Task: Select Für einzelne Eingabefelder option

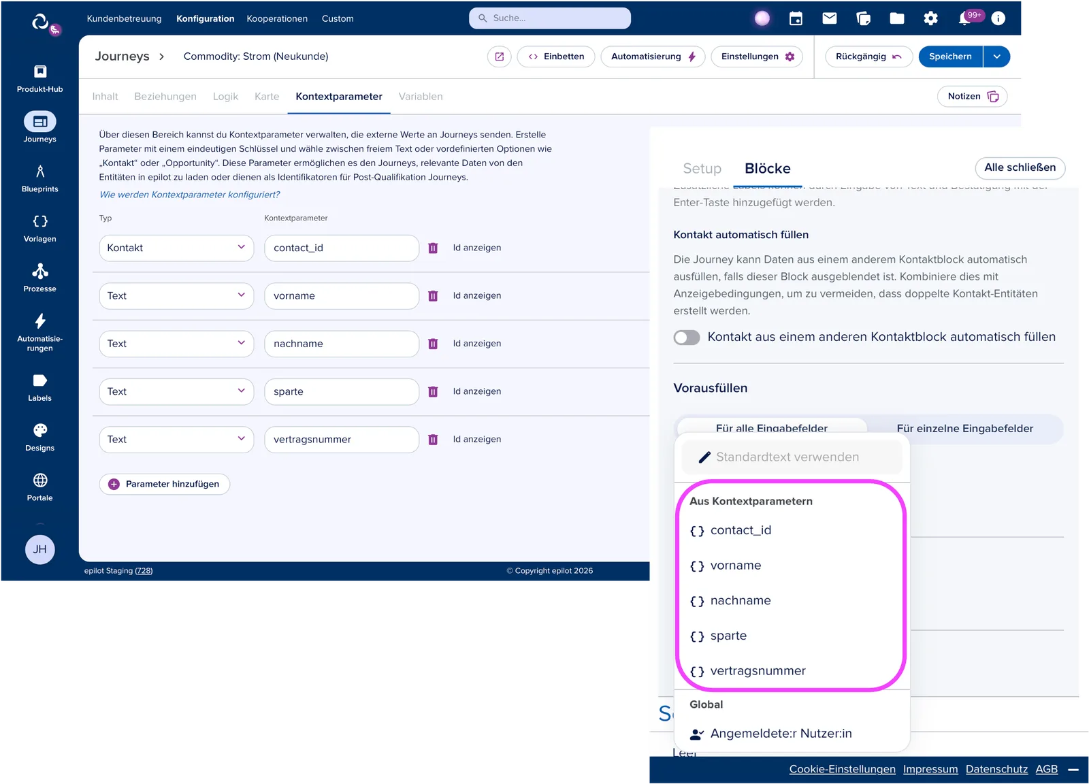Action: (964, 429)
